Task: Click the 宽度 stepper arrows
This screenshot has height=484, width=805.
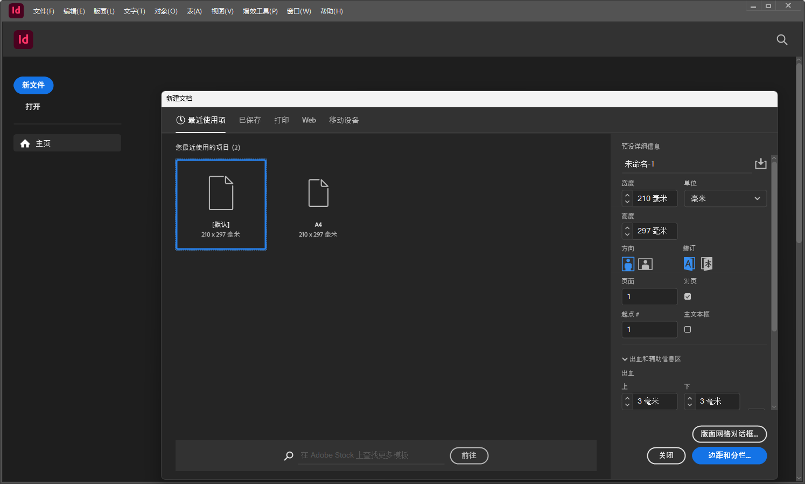Action: tap(627, 198)
